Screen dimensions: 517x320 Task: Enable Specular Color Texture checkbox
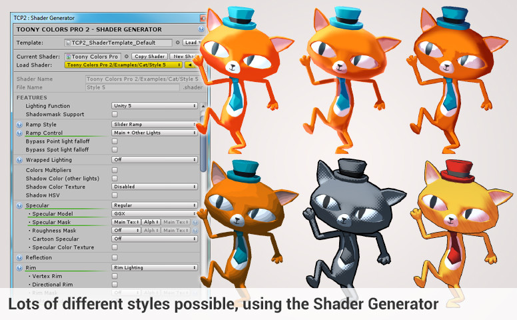(115, 247)
